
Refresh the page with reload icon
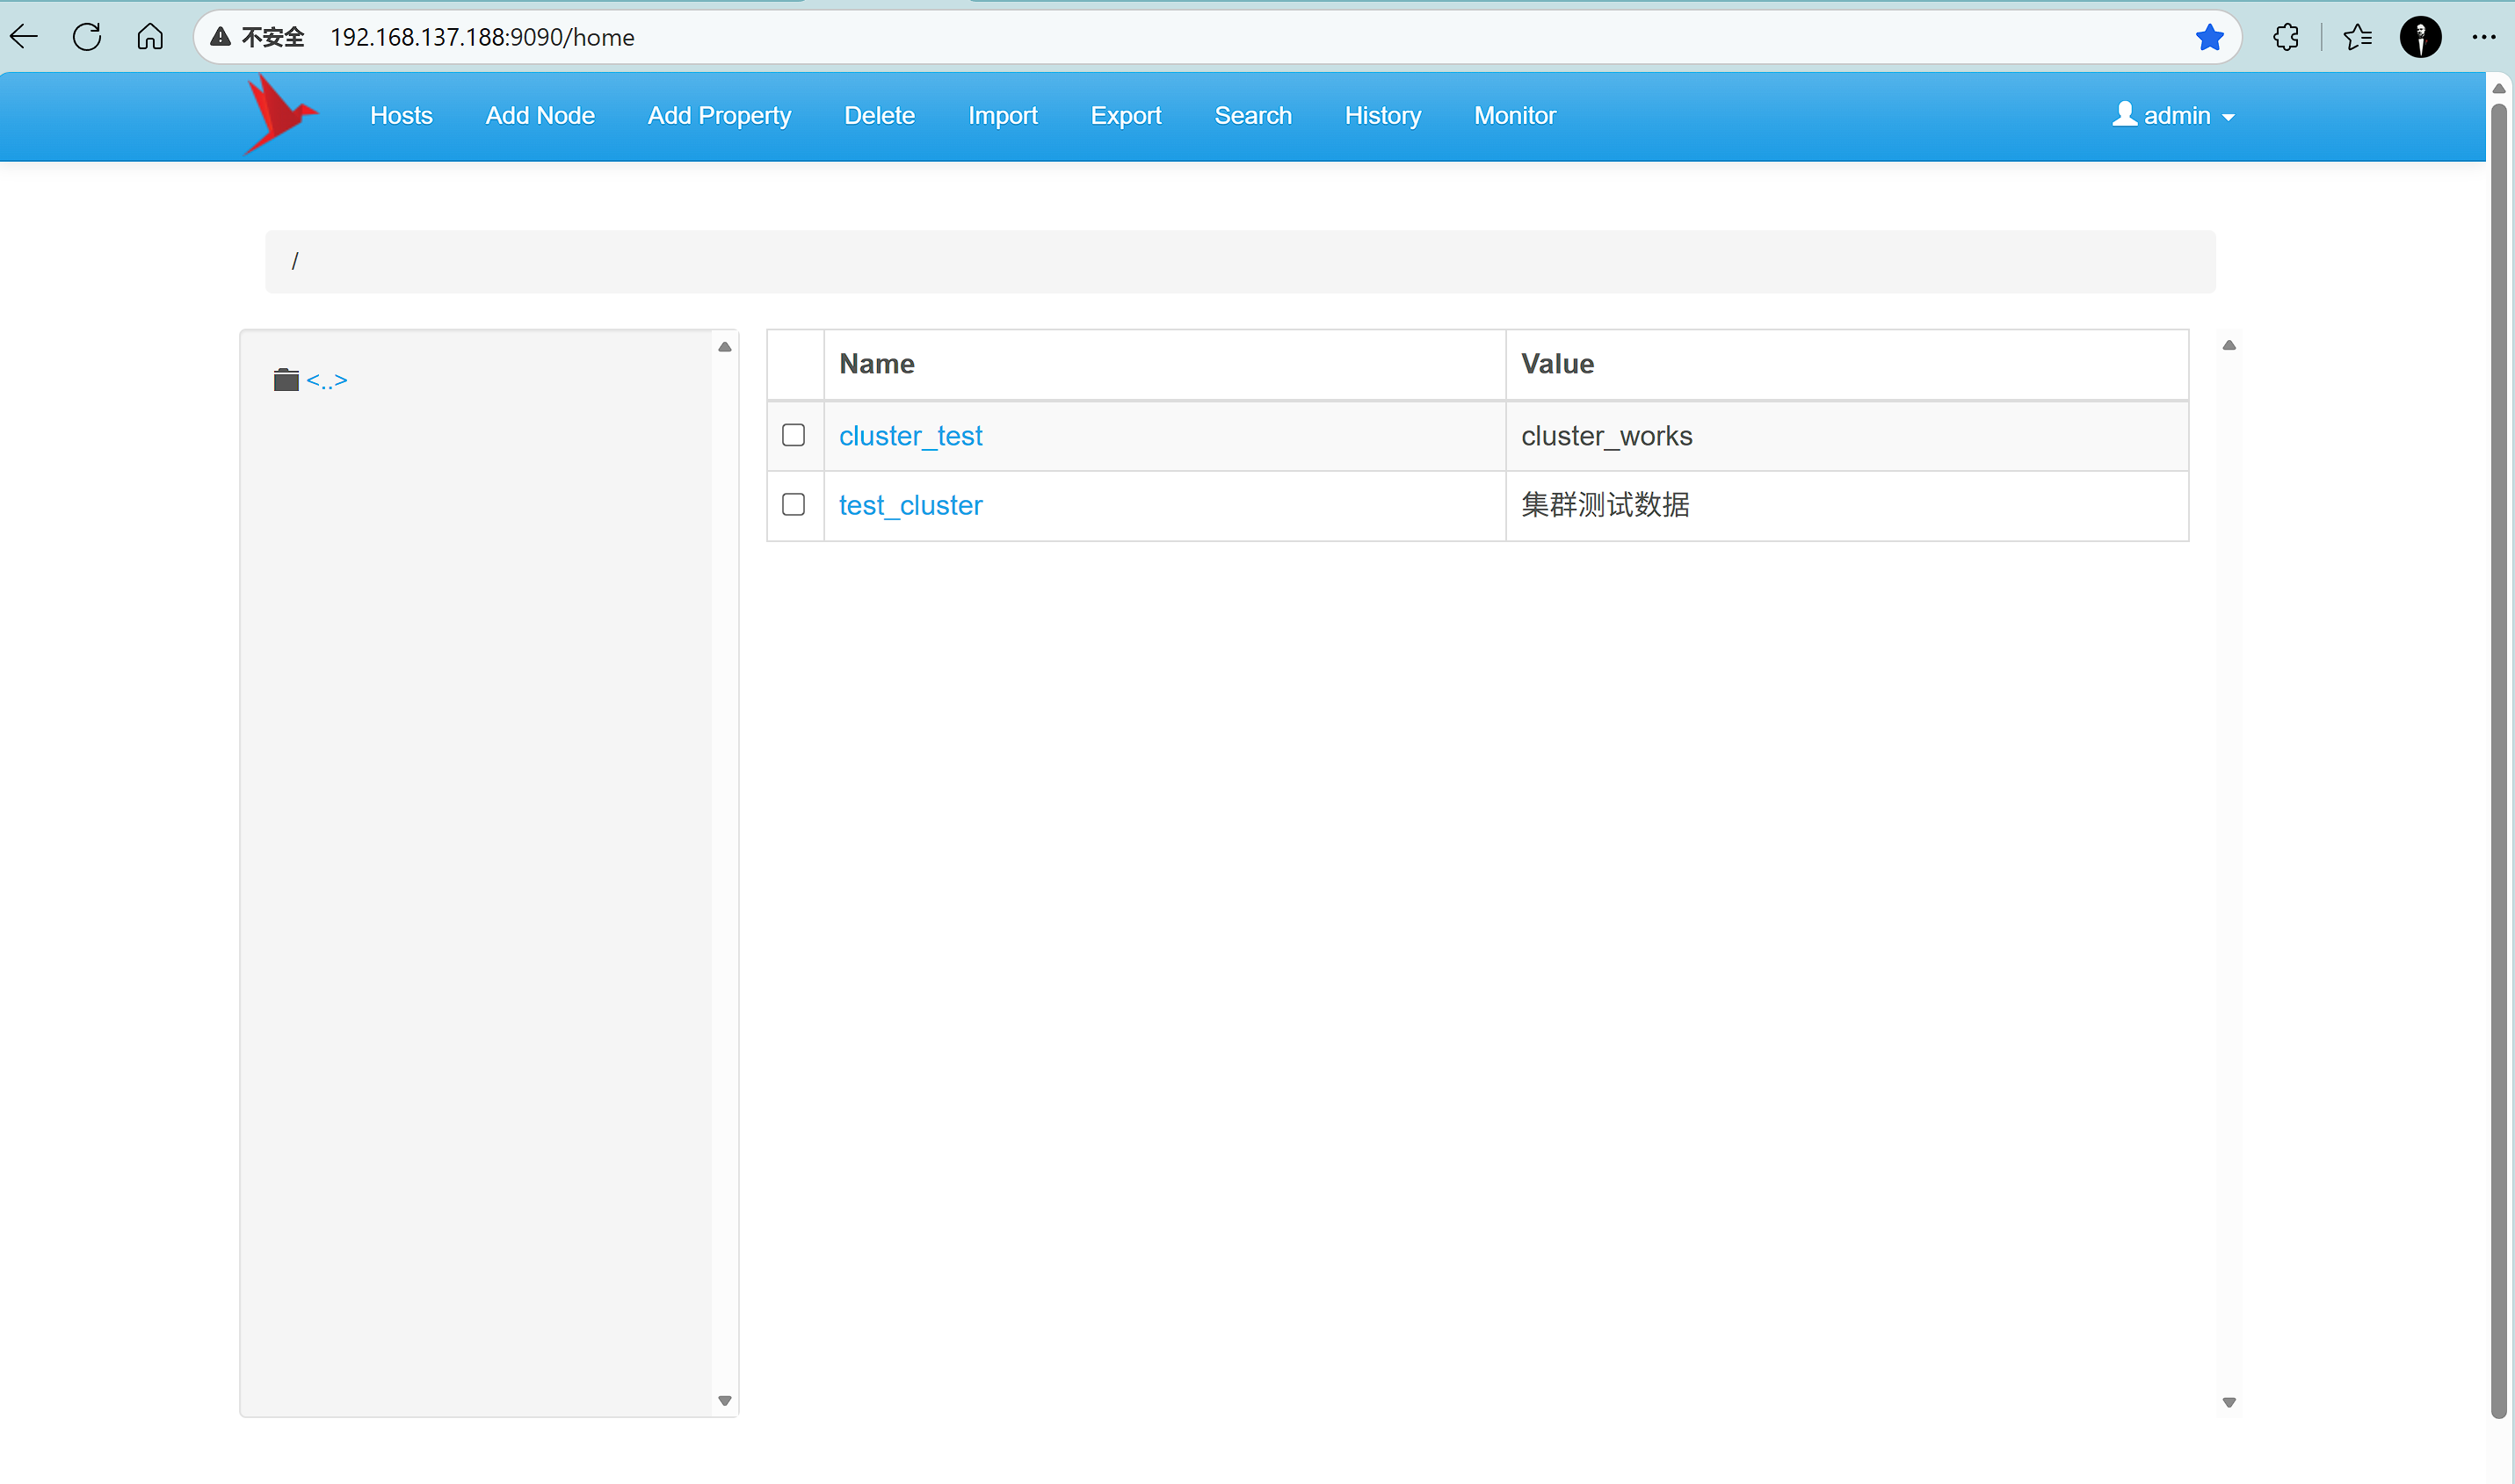click(x=87, y=37)
